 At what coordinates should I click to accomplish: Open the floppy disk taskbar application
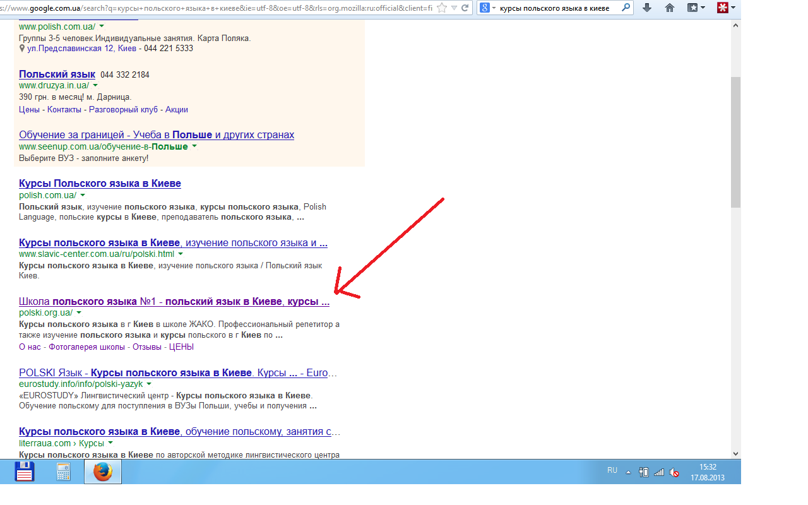(x=25, y=472)
